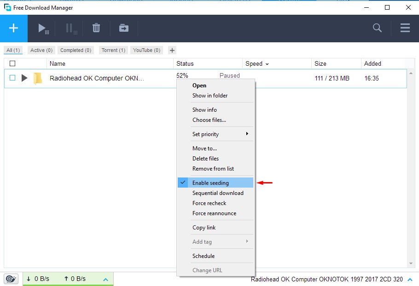Choose Remove from list
419x286 pixels.
click(215, 169)
